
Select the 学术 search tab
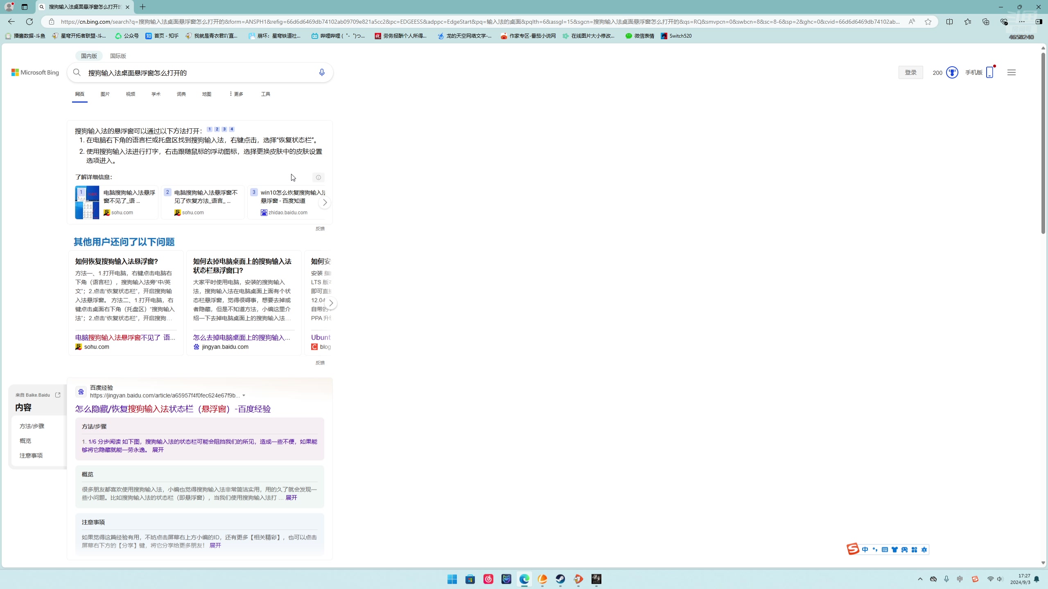coord(156,94)
